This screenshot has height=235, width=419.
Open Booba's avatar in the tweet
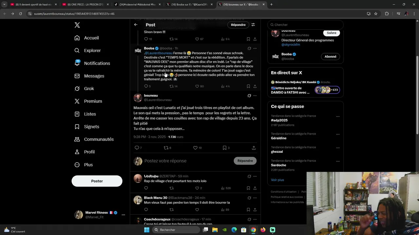(138, 51)
